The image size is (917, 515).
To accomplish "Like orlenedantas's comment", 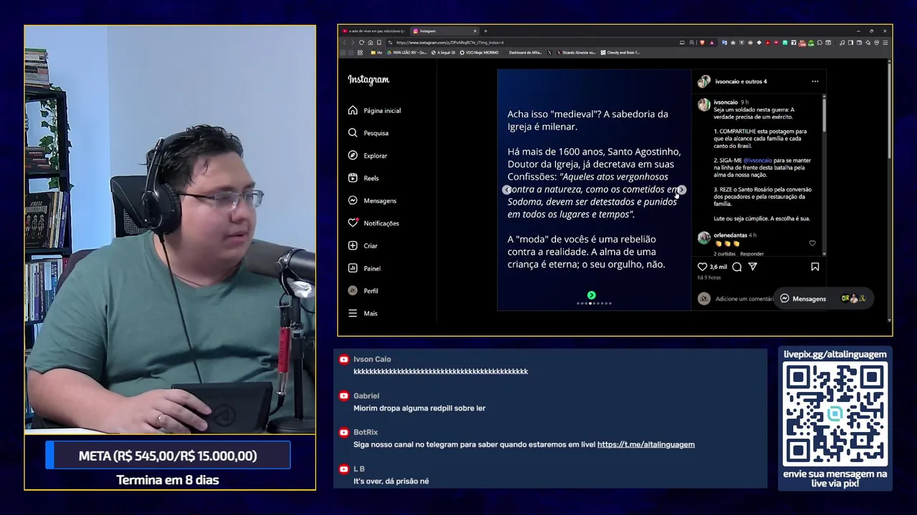I will click(812, 243).
